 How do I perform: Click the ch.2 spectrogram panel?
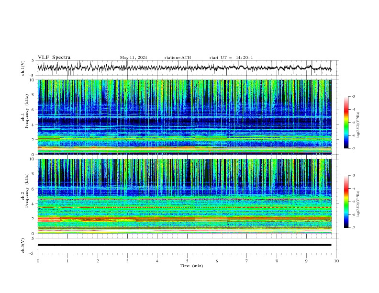point(184,196)
